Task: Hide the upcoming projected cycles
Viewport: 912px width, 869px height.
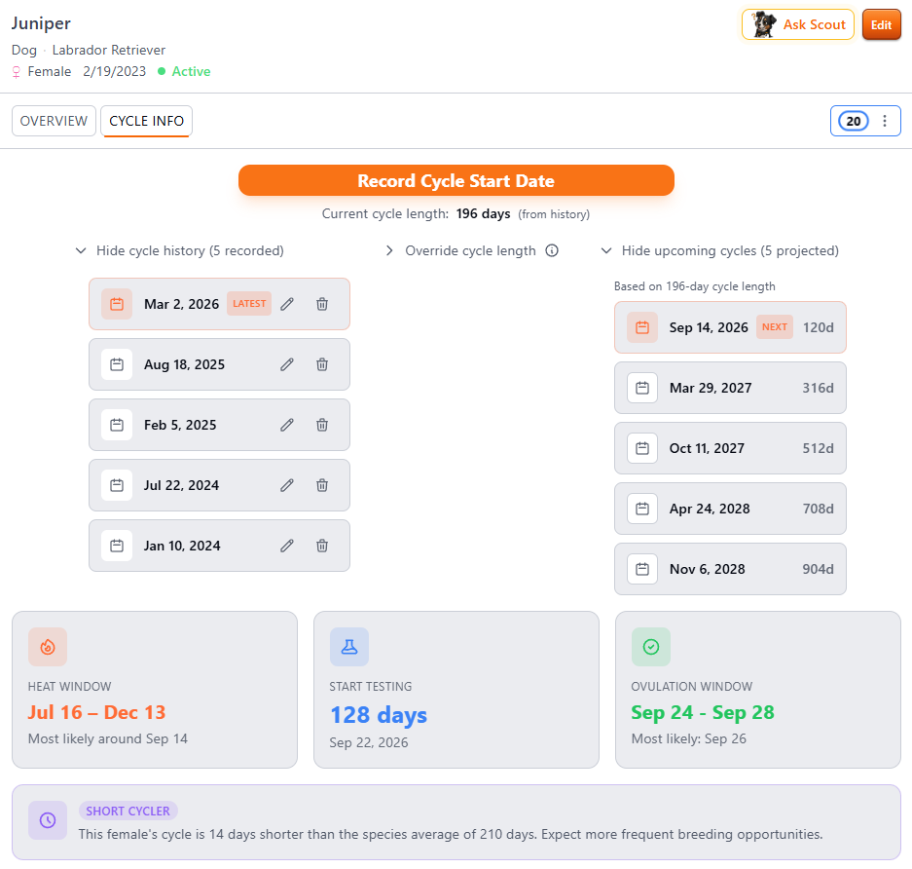Action: 719,250
